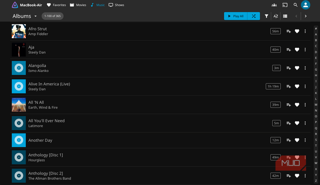The height and width of the screenshot is (185, 320).
Task: Favorite the Aja album
Action: pos(297,50)
